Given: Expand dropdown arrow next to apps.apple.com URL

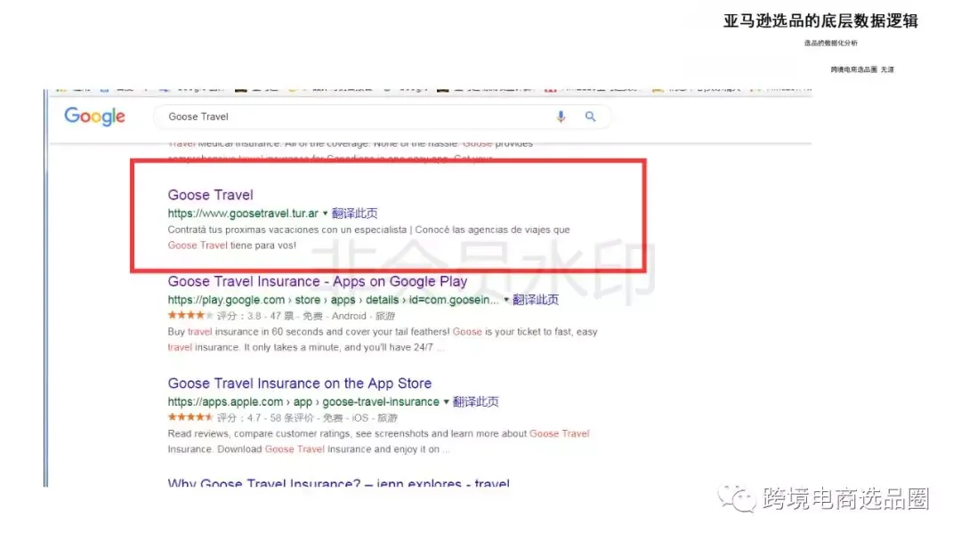Looking at the screenshot, I should click(446, 402).
